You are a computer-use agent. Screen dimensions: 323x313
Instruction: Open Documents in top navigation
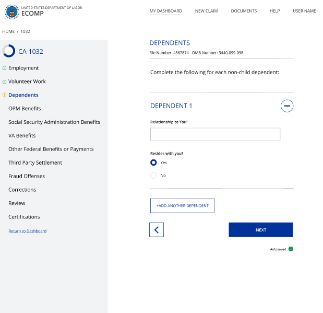(x=244, y=11)
